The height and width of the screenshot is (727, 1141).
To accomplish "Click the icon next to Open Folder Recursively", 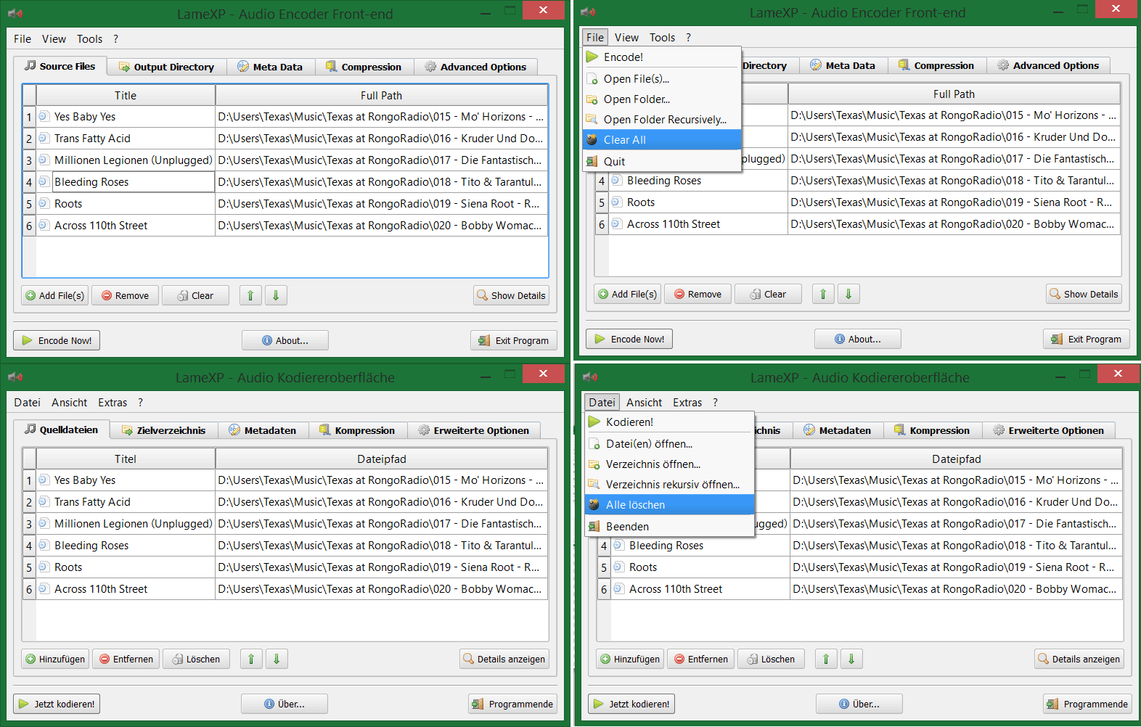I will 593,120.
